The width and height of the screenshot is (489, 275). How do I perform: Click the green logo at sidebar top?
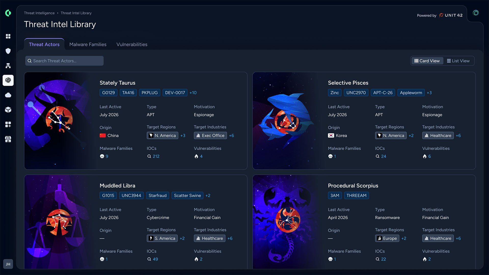click(8, 13)
